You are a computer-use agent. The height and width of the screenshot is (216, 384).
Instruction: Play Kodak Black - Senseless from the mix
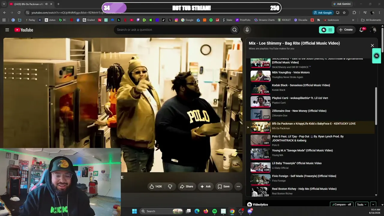(311, 88)
